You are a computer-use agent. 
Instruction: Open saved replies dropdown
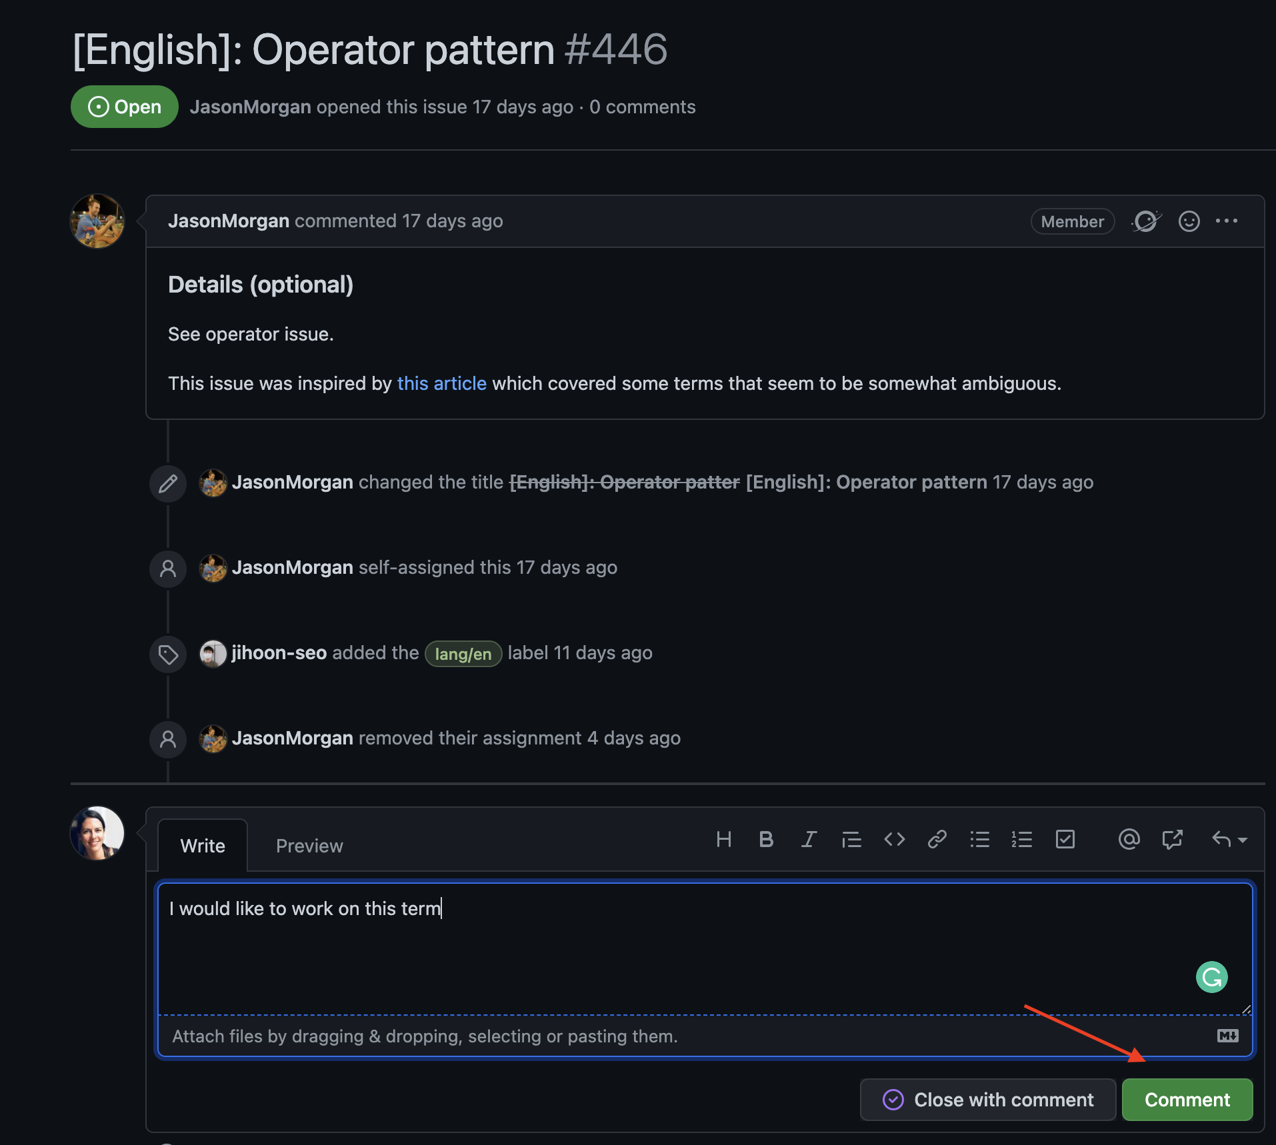point(1229,839)
